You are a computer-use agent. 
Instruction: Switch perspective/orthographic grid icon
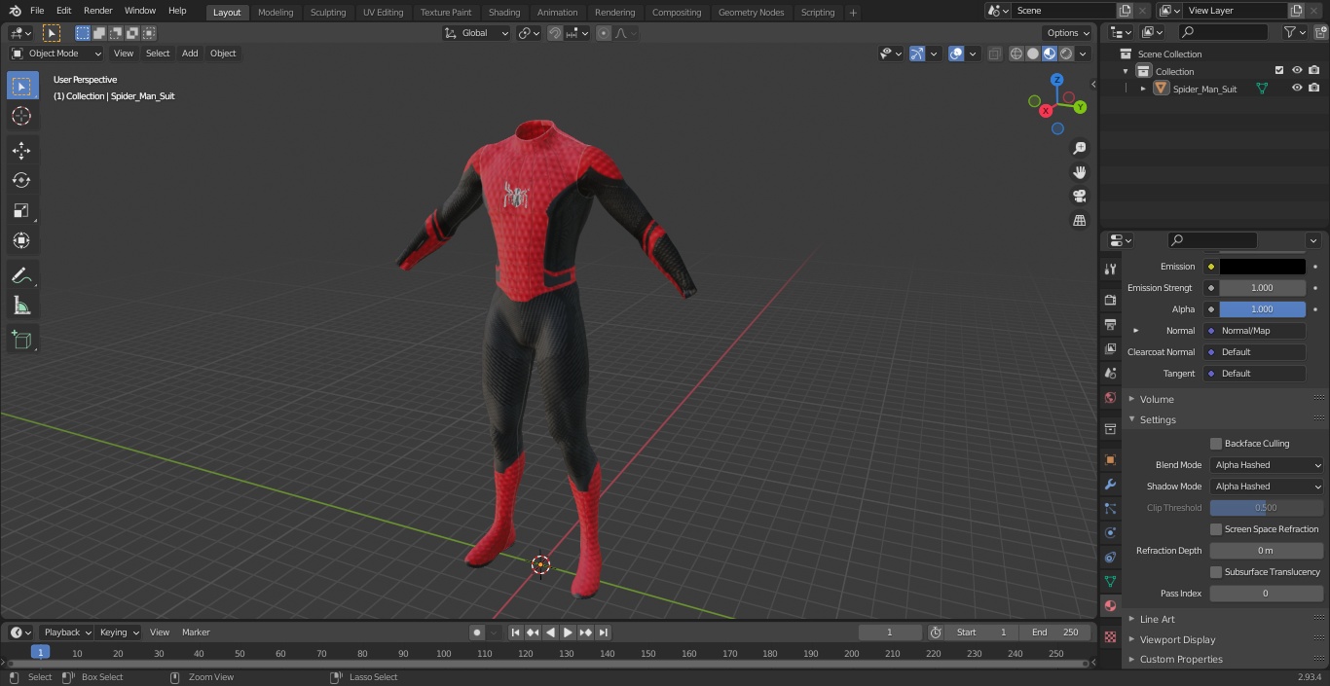1079,221
